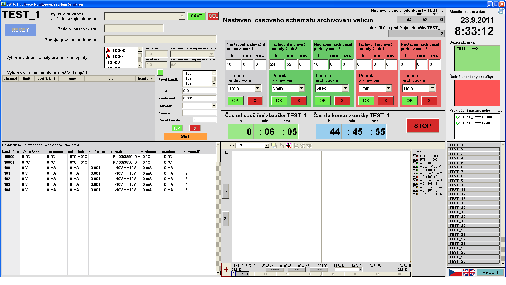Click the orange SET button
Viewport: 506px width, 285px height.
(185, 136)
